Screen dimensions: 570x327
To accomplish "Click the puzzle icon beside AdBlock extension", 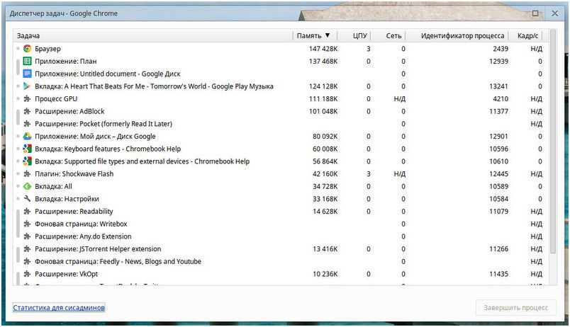I will [x=27, y=111].
